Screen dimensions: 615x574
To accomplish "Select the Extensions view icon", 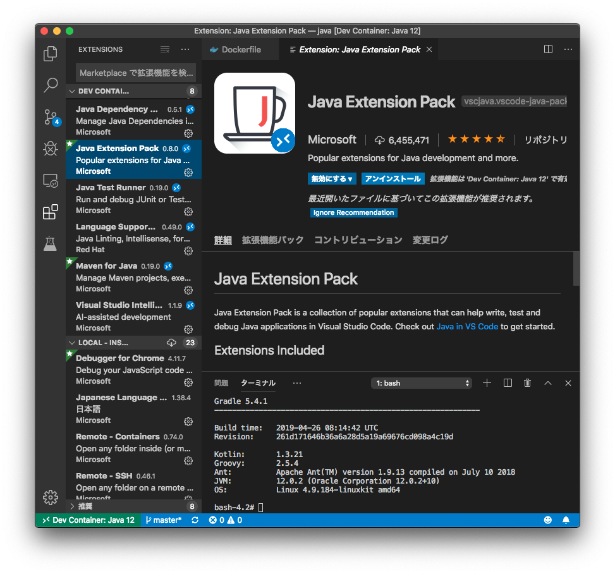I will pyautogui.click(x=50, y=212).
